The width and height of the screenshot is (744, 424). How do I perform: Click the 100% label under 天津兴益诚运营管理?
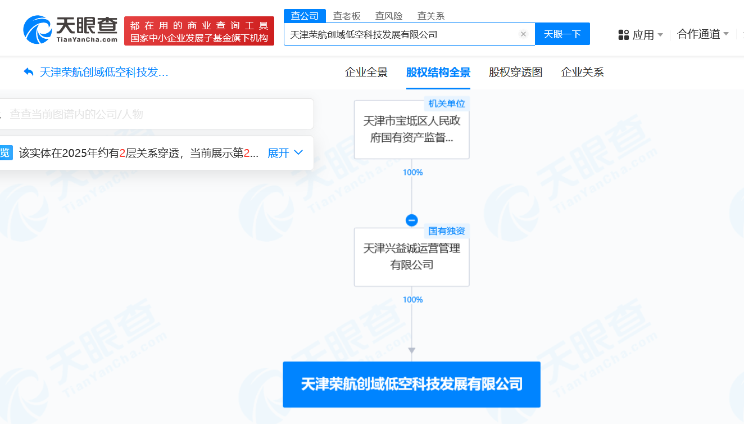[412, 300]
